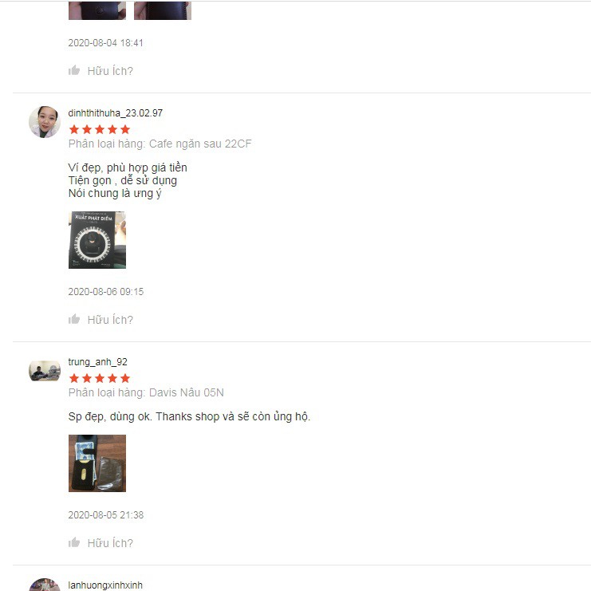The image size is (591, 591).
Task: Open lanhuongxinhxinh profile avatar
Action: [45, 585]
